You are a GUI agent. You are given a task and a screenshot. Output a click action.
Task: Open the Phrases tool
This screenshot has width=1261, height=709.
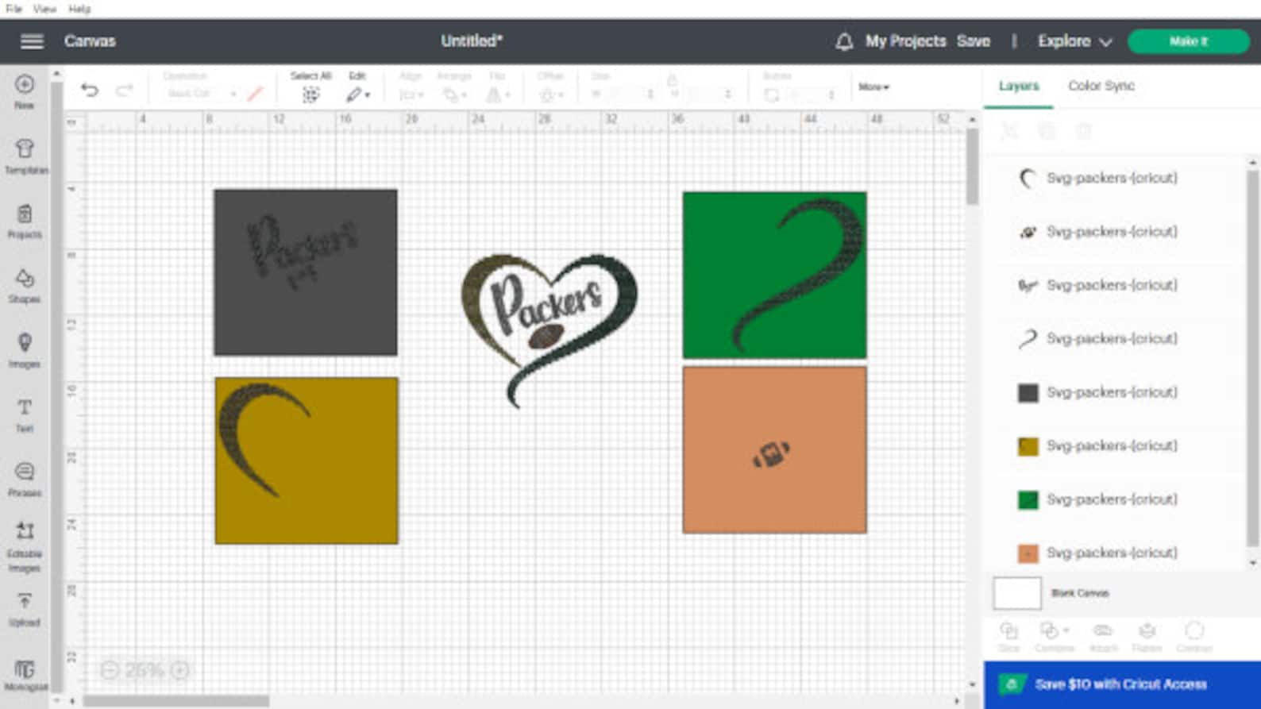25,480
